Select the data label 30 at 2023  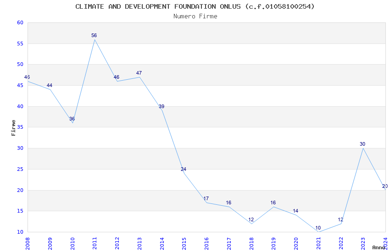(x=362, y=144)
